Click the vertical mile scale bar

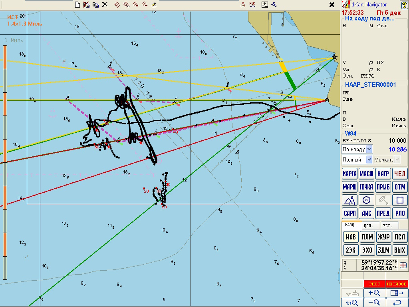[5, 160]
